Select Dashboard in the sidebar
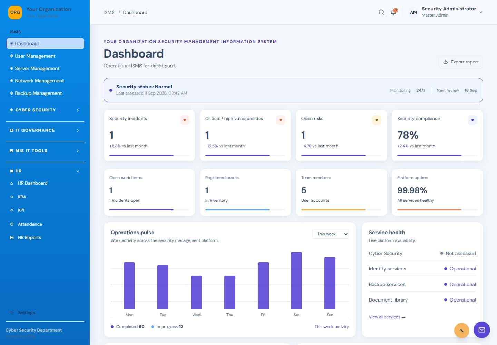 [x=45, y=43]
